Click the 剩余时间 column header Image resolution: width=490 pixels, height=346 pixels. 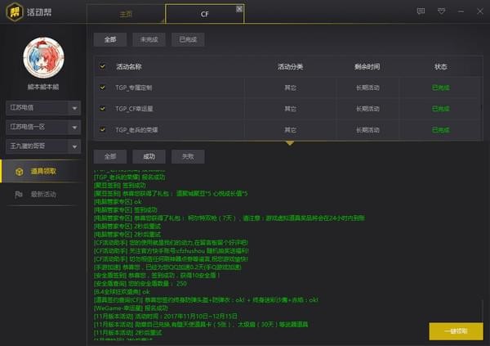pos(367,66)
